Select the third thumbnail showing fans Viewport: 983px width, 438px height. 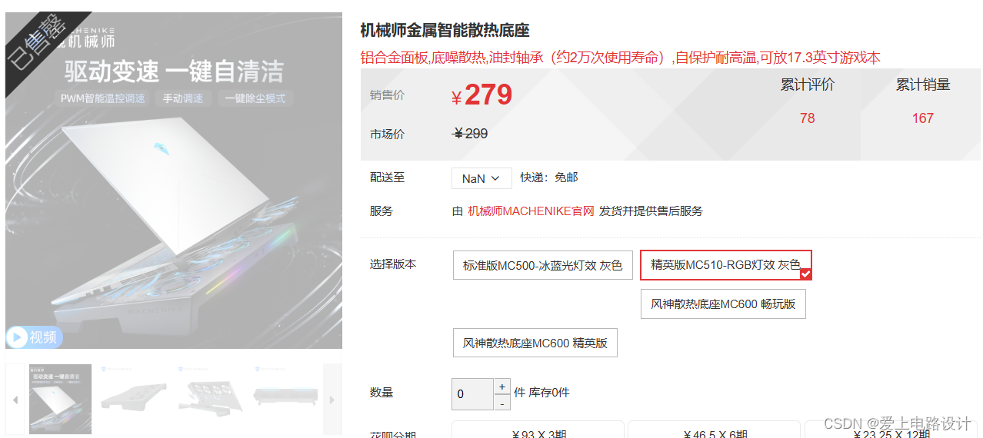click(210, 400)
